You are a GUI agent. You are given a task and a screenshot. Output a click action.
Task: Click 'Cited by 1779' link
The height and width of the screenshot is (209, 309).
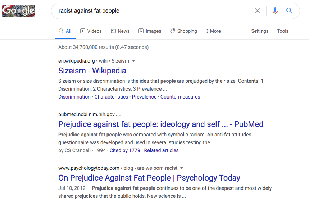tap(125, 150)
